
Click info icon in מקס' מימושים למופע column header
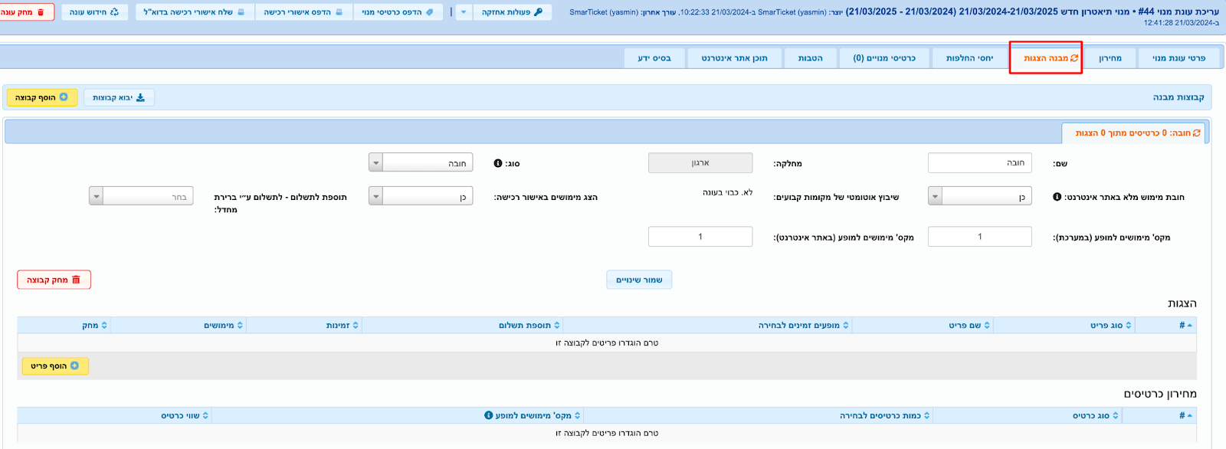tap(489, 415)
